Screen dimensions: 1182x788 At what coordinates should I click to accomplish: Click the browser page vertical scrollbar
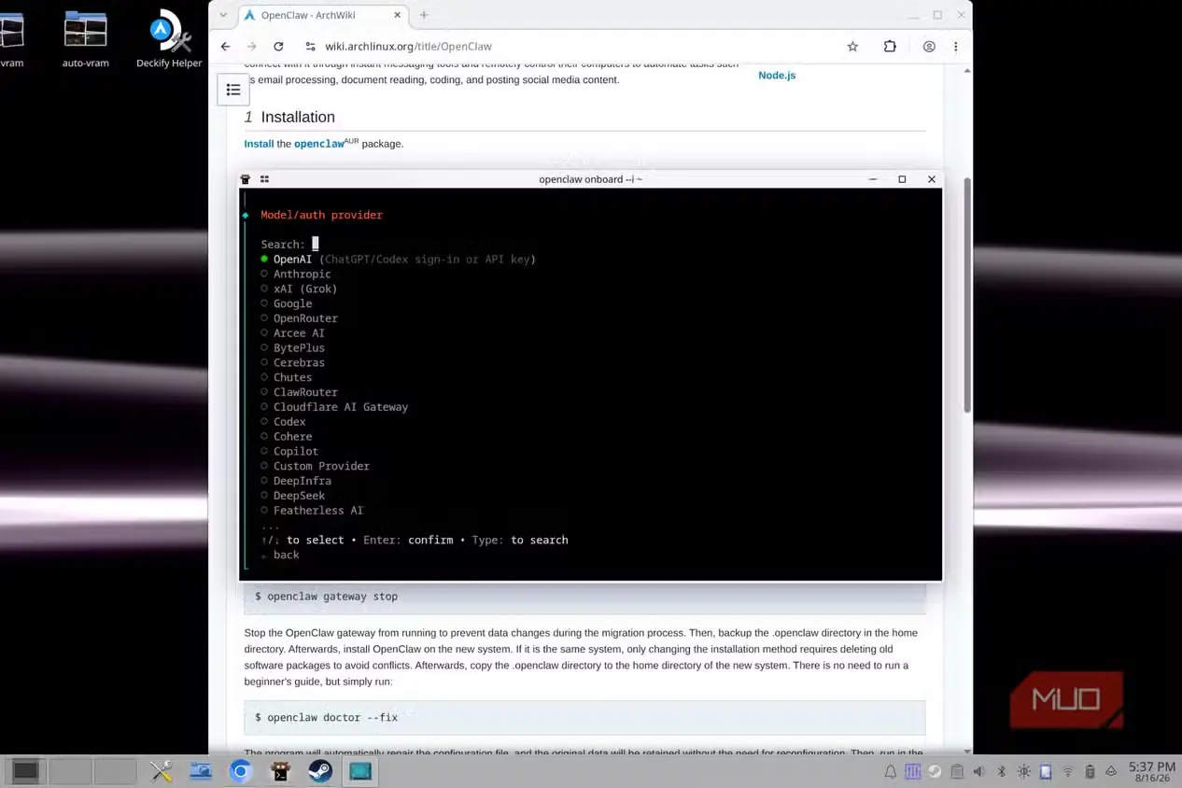(967, 294)
